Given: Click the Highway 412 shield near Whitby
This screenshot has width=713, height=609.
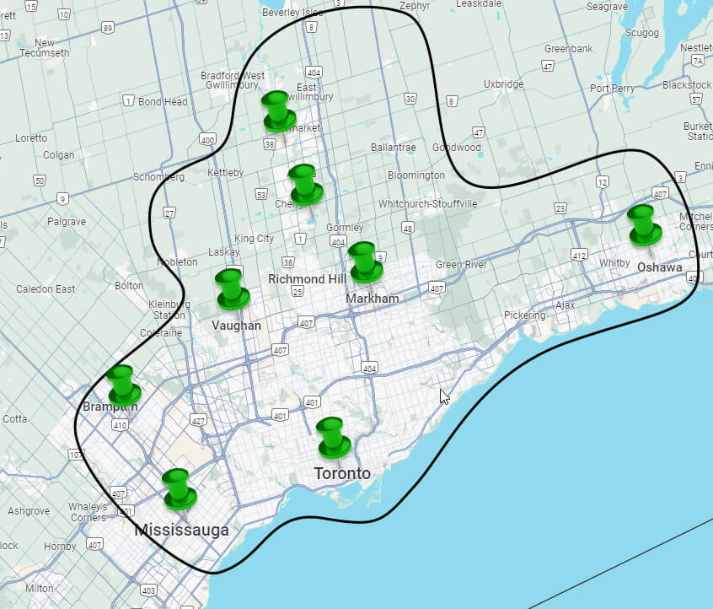Looking at the screenshot, I should 579,254.
